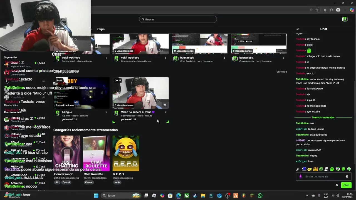Viewport: 356px width, 200px height.
Task: Open options menu for 'Valen no supera el trend' clip
Action: pyautogui.click(x=165, y=112)
